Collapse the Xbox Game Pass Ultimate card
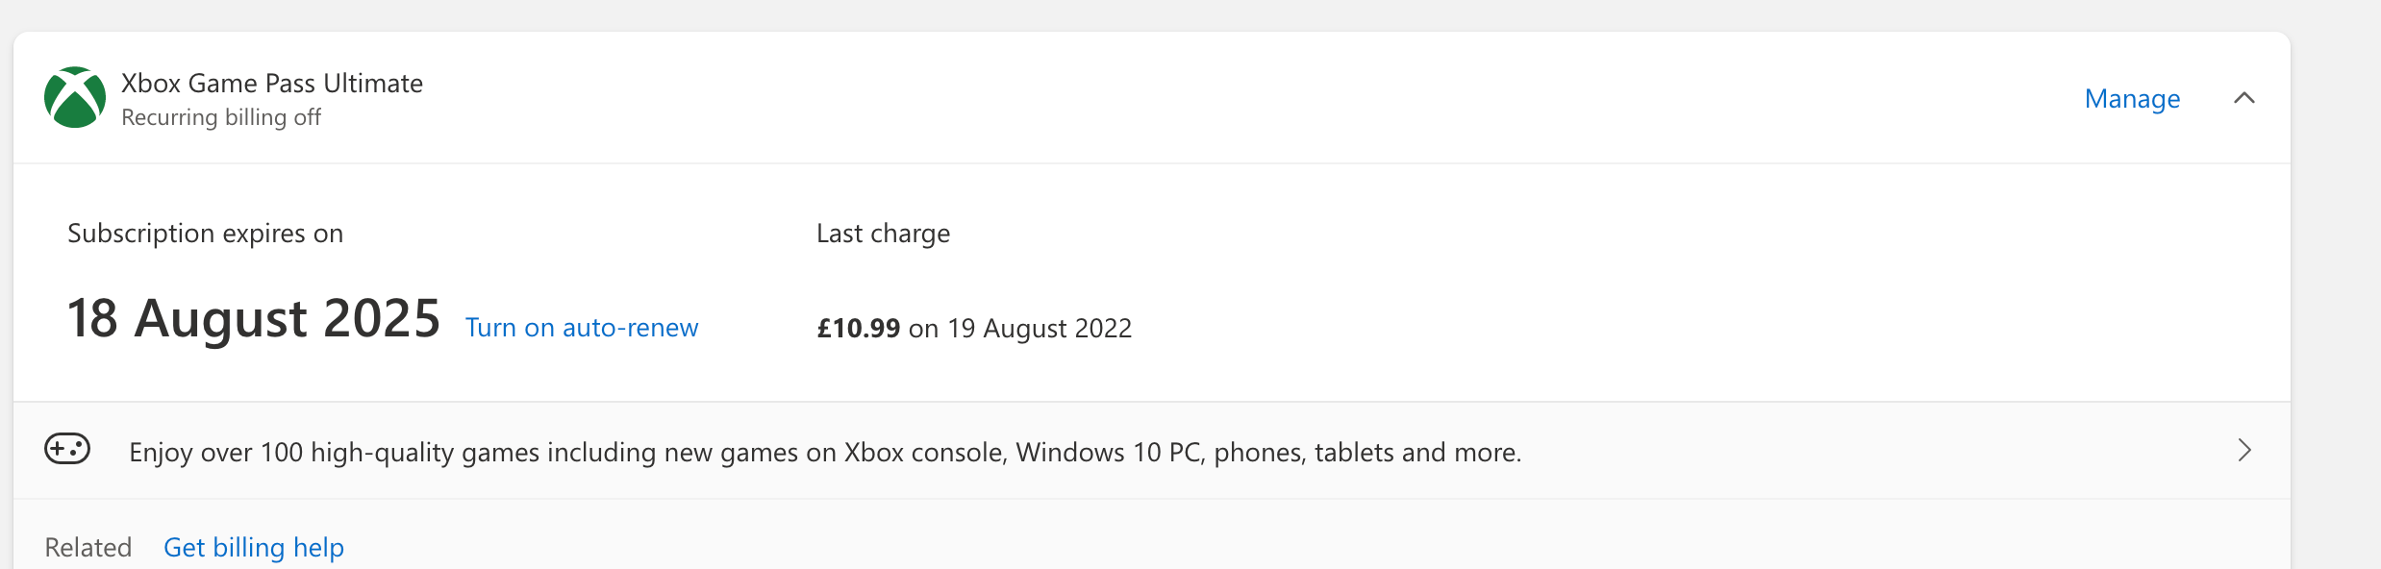Screen dimensions: 2381x569 [2243, 98]
